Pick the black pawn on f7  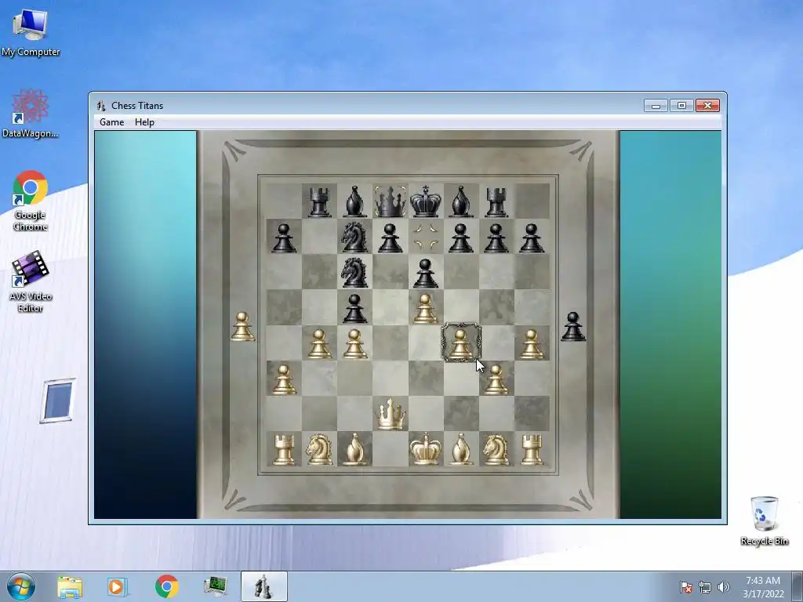click(461, 238)
